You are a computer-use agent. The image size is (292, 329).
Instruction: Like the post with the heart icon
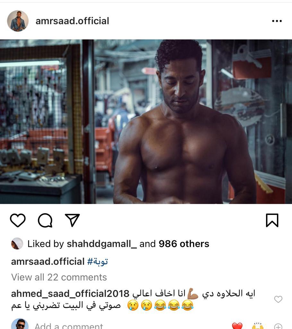(18, 220)
